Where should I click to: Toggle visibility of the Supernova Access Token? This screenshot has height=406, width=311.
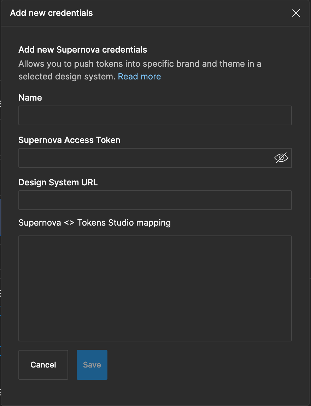coord(281,158)
